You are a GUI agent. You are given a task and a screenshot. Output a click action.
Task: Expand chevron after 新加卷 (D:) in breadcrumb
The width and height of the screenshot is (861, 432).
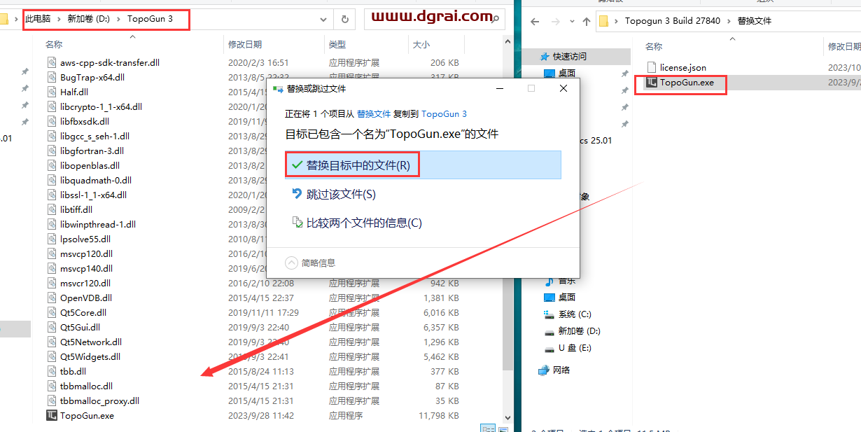pyautogui.click(x=119, y=19)
